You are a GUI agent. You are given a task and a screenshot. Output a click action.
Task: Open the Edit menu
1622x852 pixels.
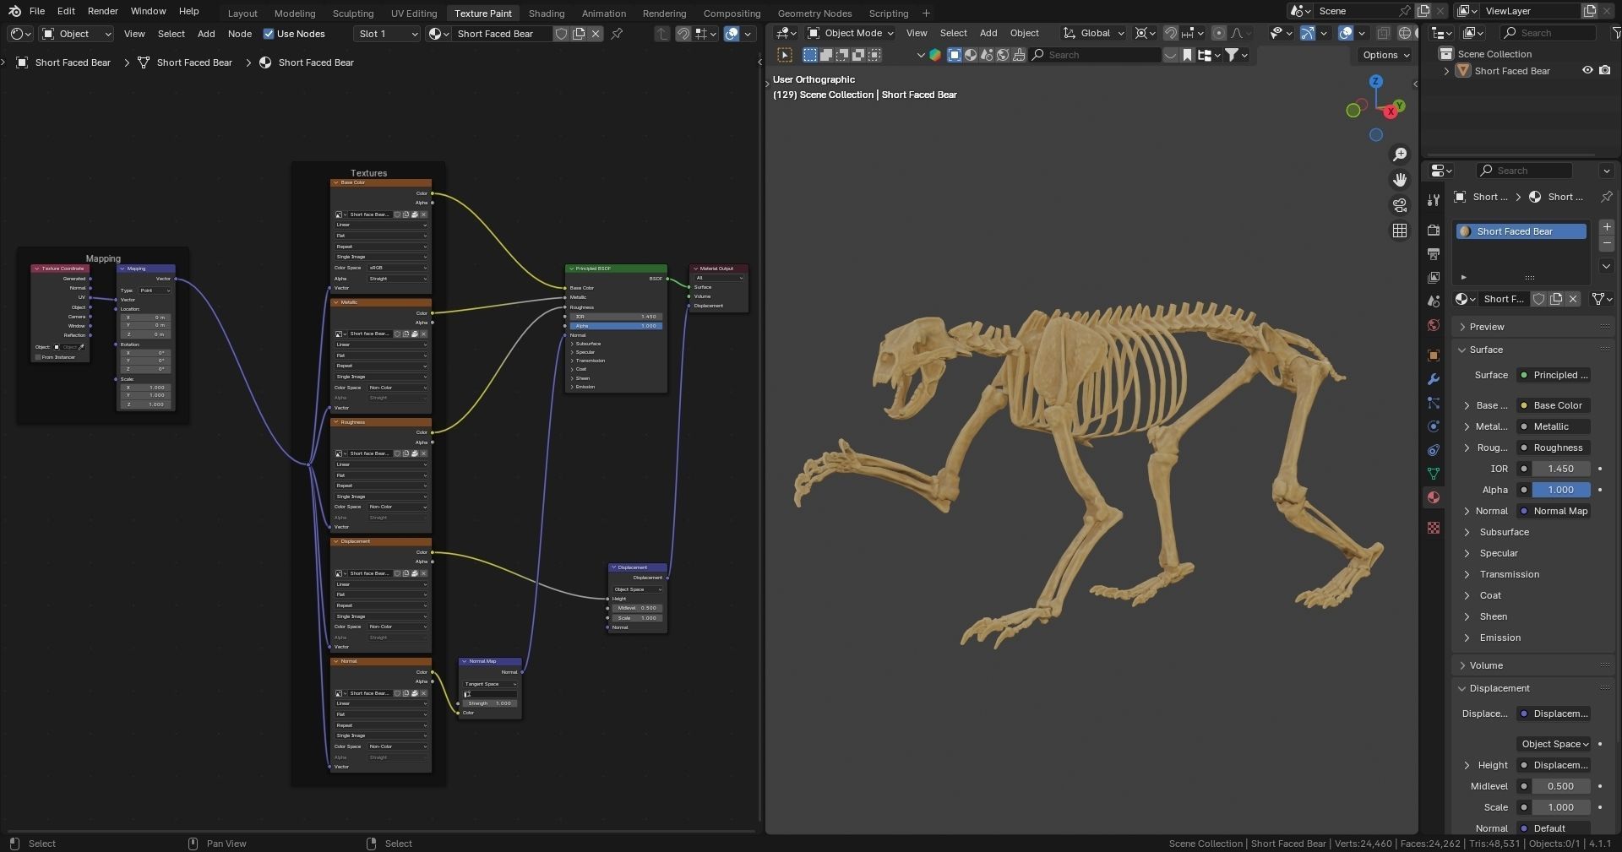(66, 11)
